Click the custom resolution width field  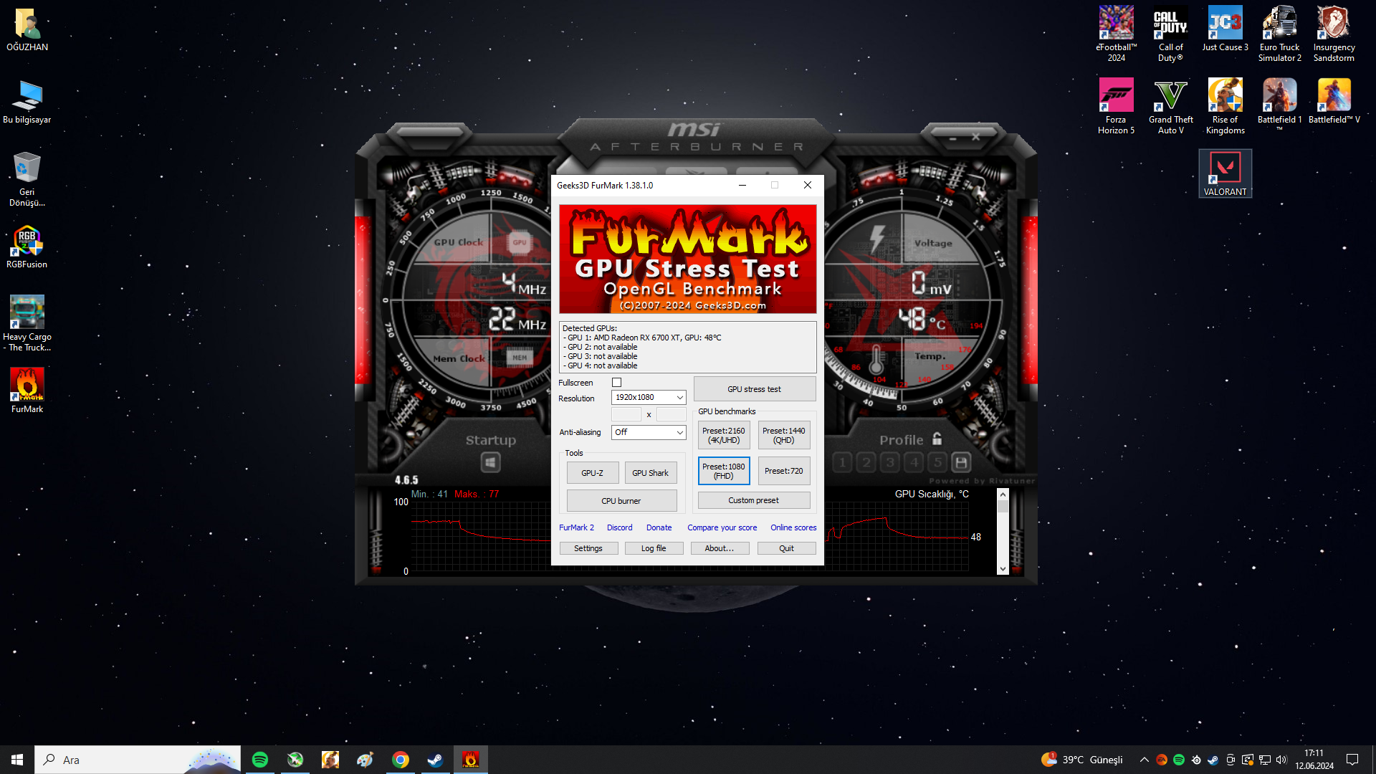[x=626, y=414]
